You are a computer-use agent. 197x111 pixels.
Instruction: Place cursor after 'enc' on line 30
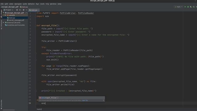coord(45,103)
